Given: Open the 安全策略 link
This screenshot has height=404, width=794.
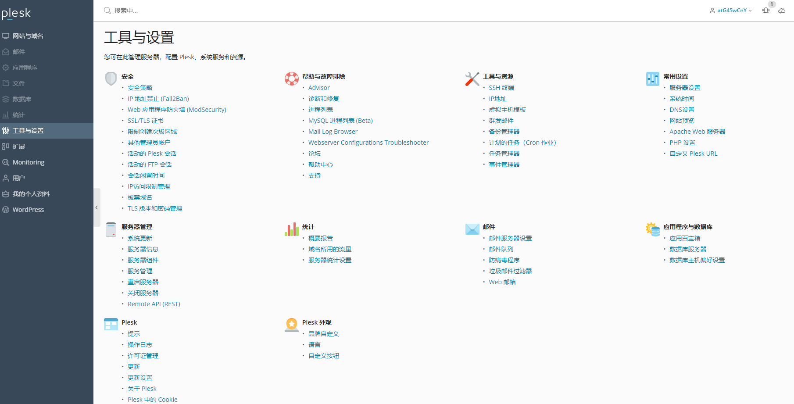Looking at the screenshot, I should [x=140, y=88].
